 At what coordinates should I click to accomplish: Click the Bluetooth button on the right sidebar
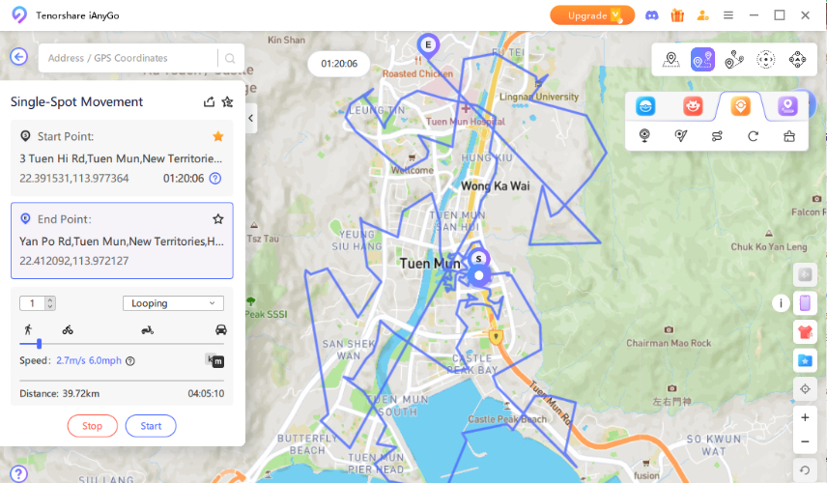pos(805,274)
